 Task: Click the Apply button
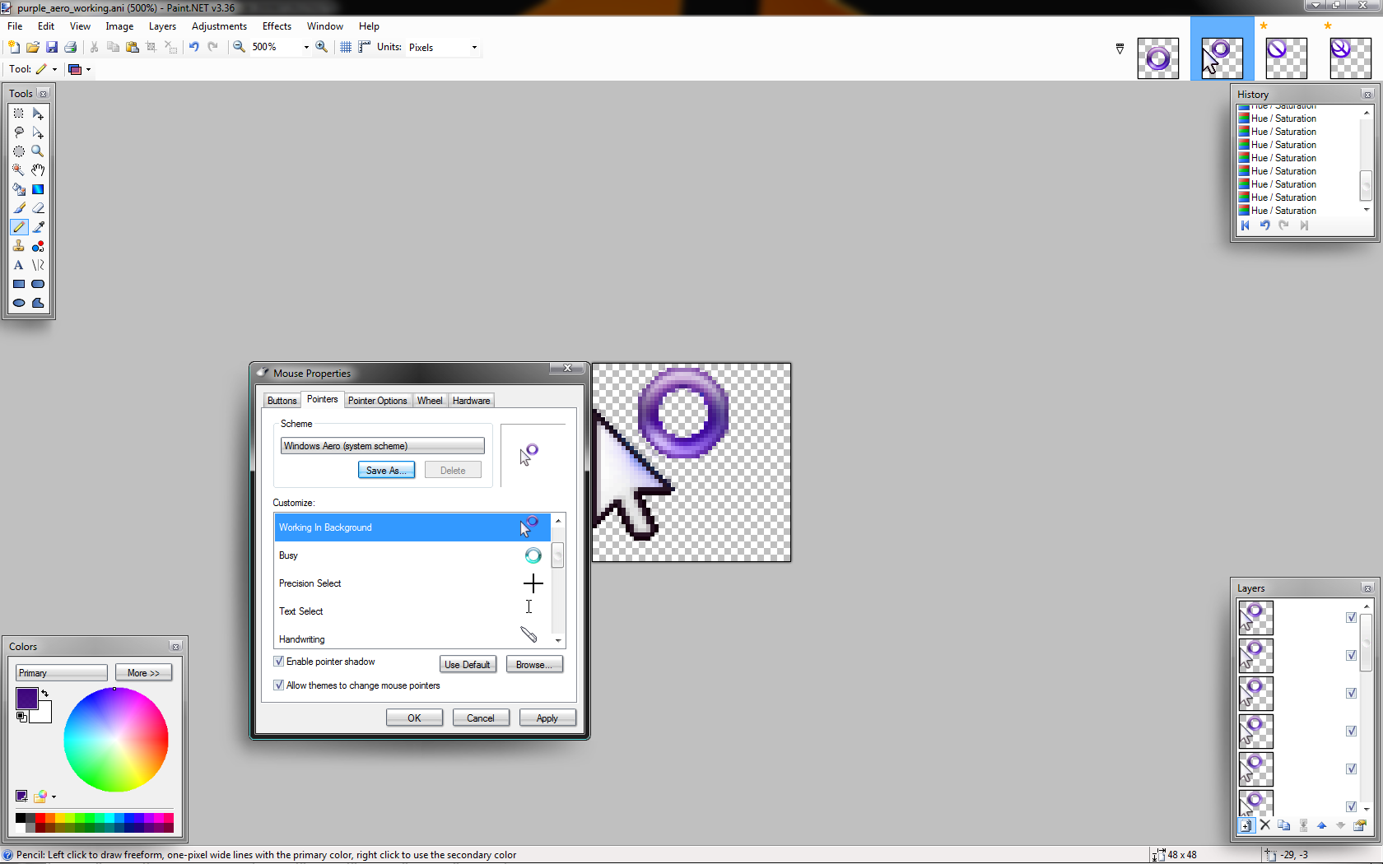point(547,718)
